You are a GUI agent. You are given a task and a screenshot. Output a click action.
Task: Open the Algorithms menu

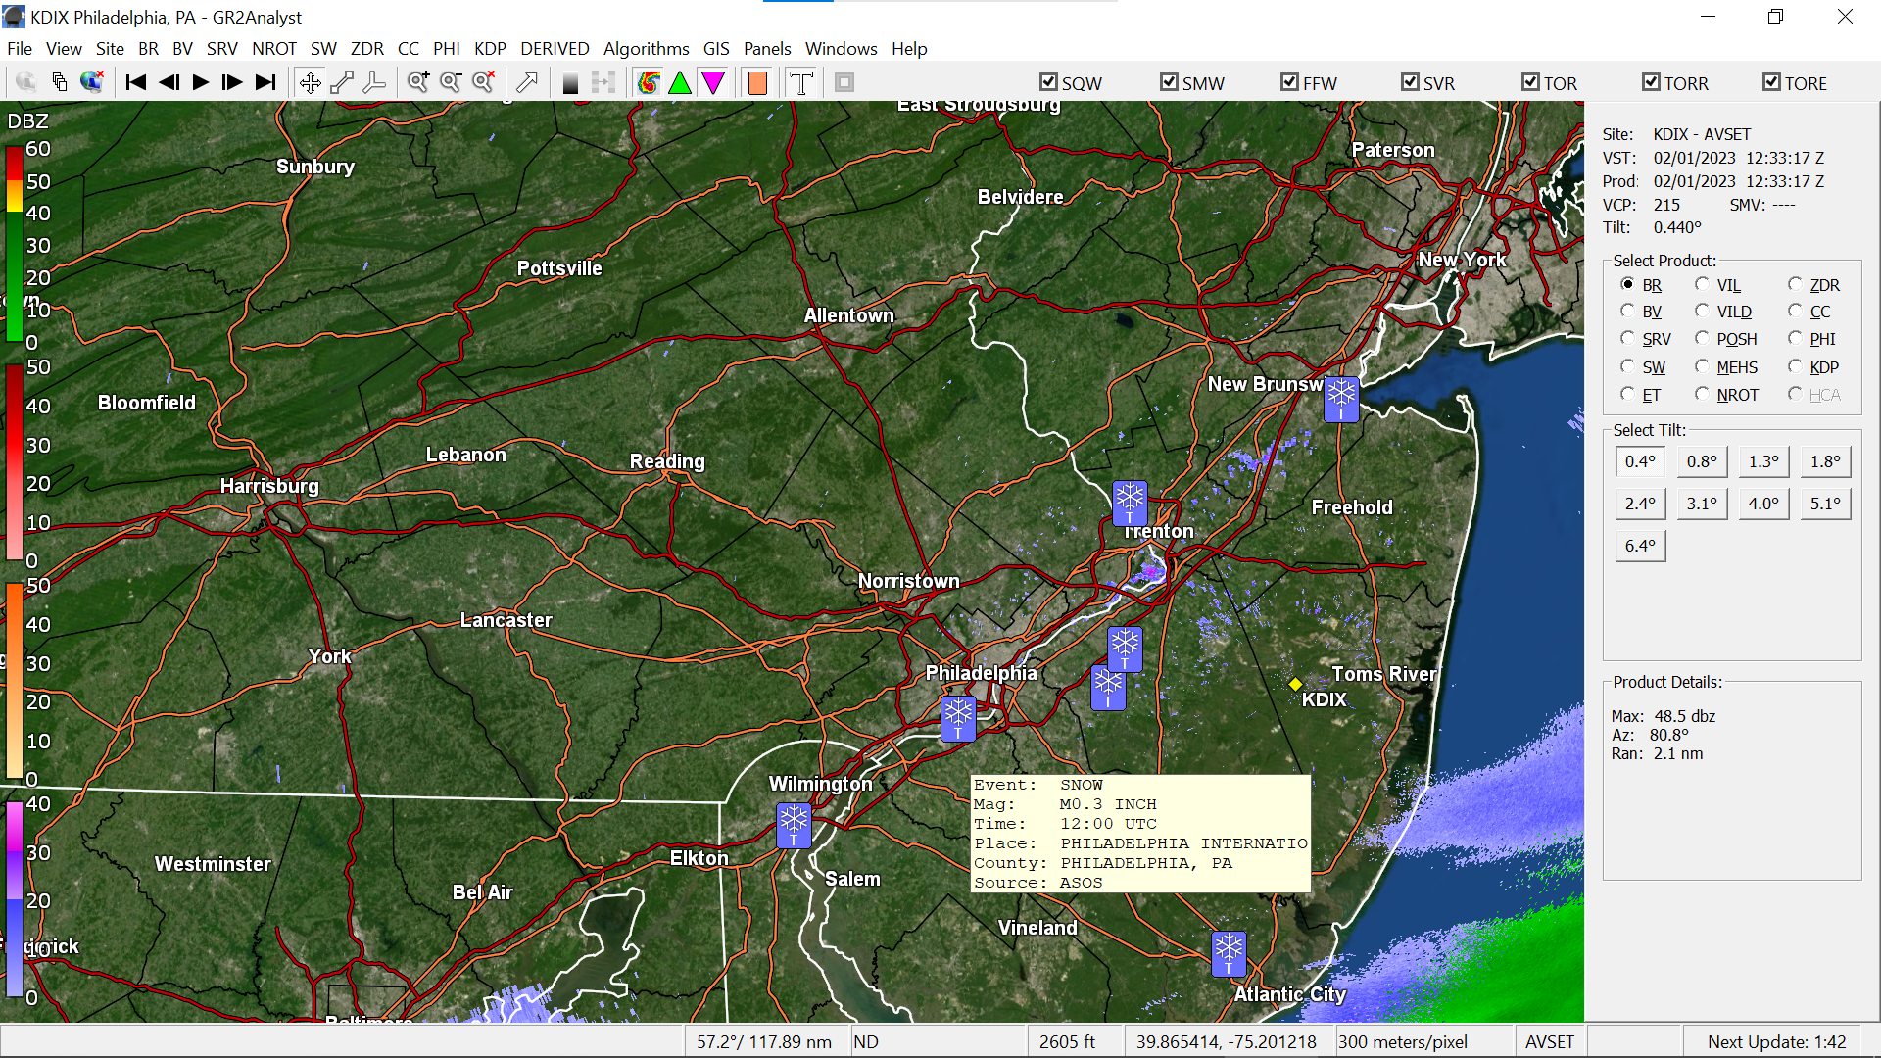pos(646,49)
